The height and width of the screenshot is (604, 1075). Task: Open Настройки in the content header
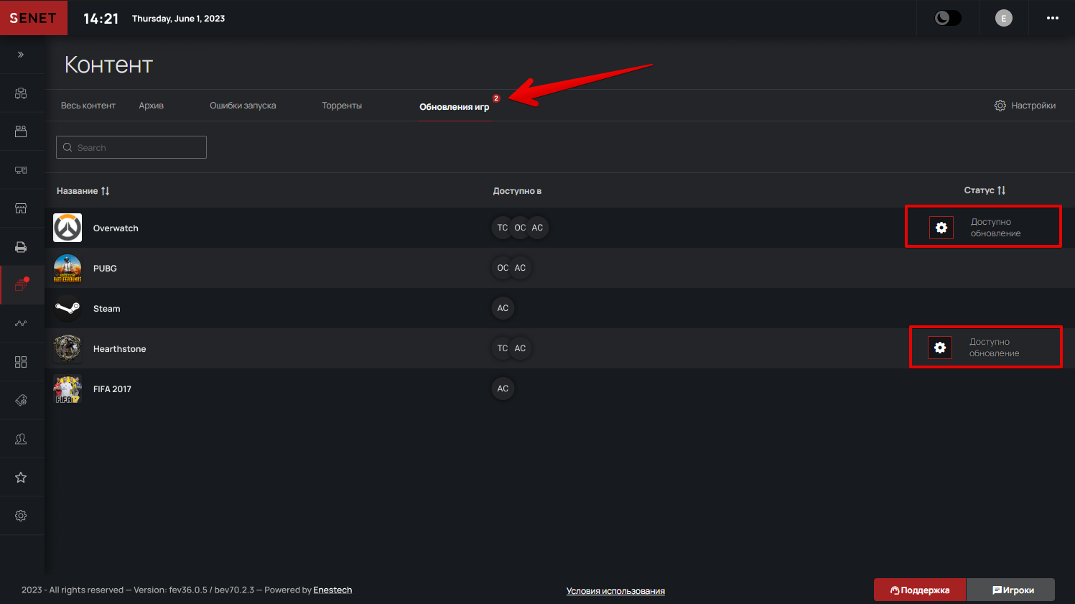point(1025,106)
